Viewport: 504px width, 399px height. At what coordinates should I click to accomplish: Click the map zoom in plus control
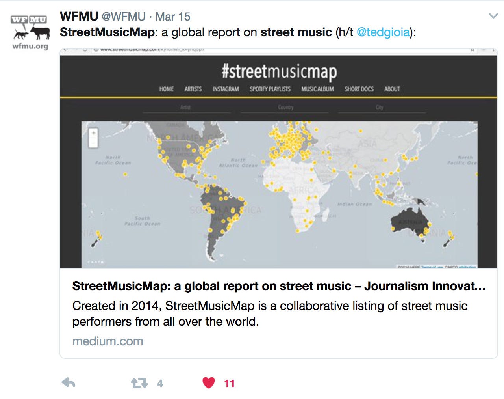click(x=93, y=133)
